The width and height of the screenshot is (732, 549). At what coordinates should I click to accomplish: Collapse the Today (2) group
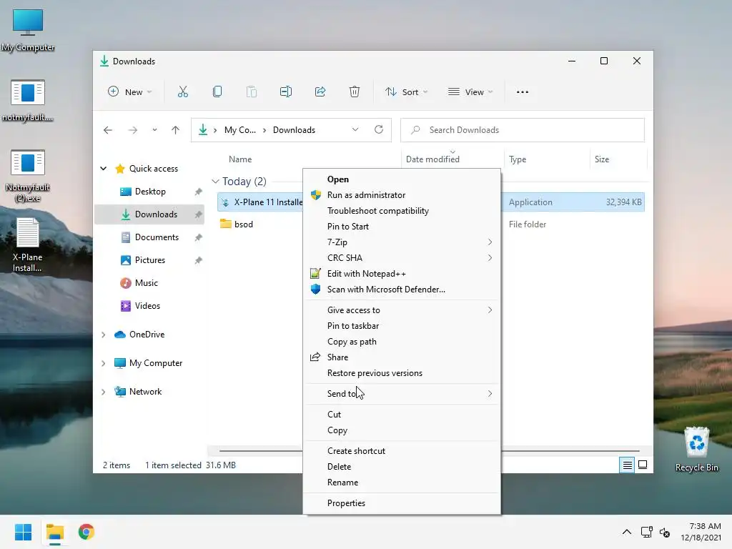pos(215,181)
